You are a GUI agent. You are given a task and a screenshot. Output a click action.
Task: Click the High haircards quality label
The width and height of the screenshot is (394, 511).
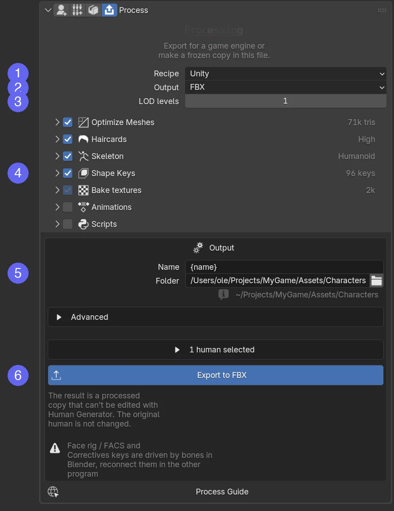click(x=367, y=139)
